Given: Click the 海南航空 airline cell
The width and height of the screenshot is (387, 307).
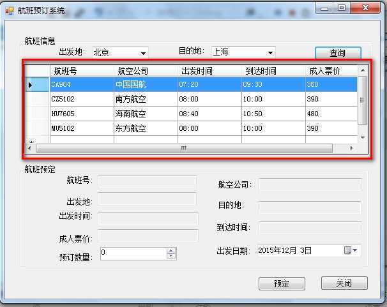Looking at the screenshot, I should (x=146, y=114).
